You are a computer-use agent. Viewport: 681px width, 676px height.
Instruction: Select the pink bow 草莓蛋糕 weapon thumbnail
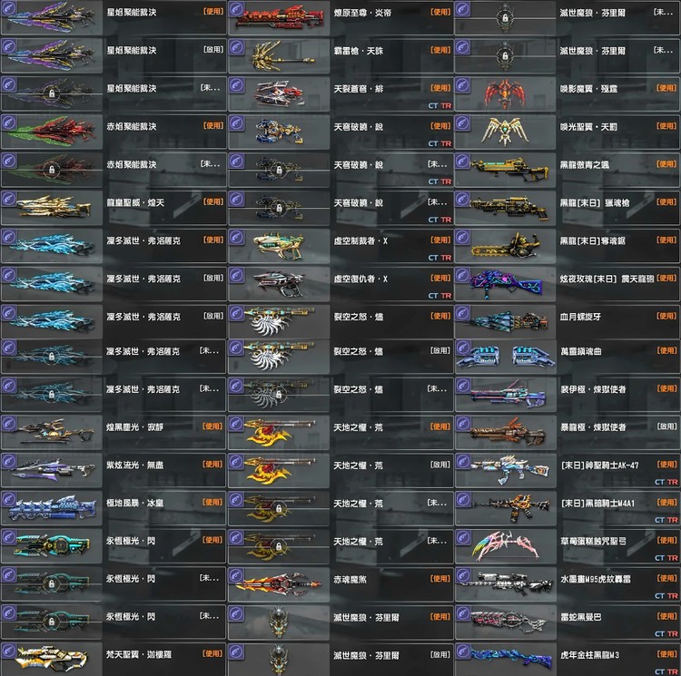pyautogui.click(x=505, y=545)
